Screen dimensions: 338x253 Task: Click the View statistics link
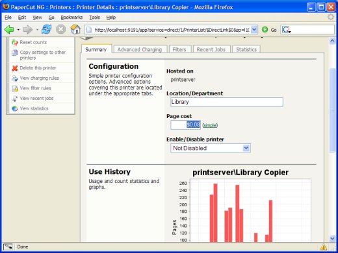tap(34, 108)
